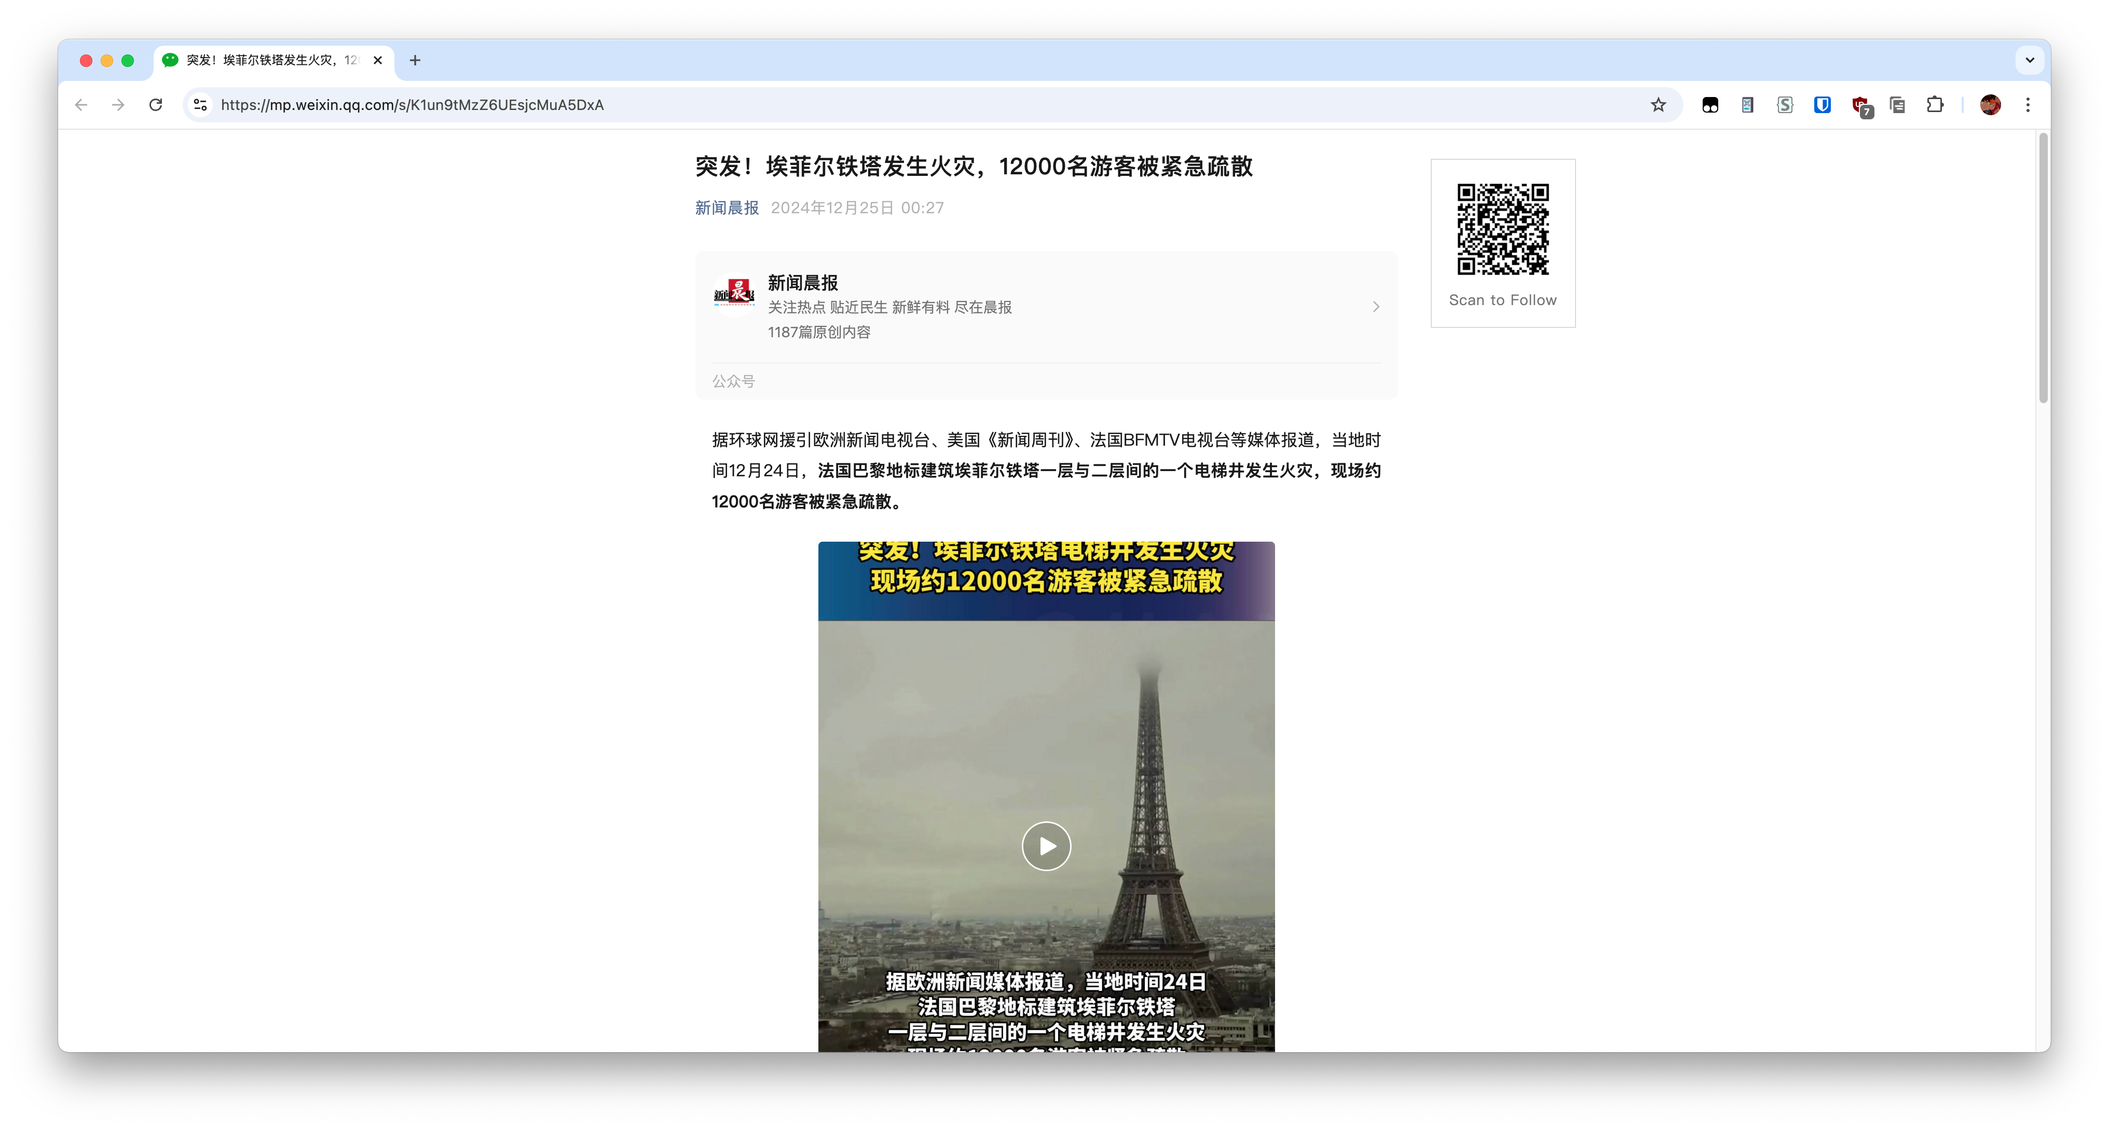Open the Stylus extension icon

click(x=1785, y=105)
